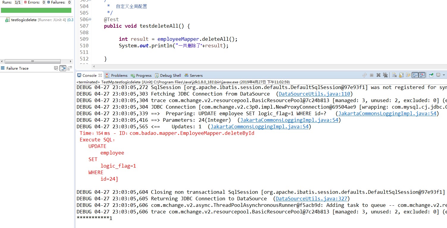
Task: Toggle Scroll Lock in the Console
Action: [401, 75]
